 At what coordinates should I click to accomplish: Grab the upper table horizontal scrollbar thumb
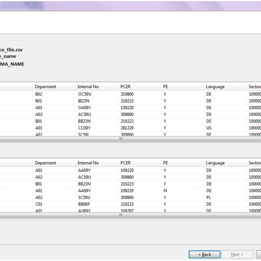coord(121,139)
